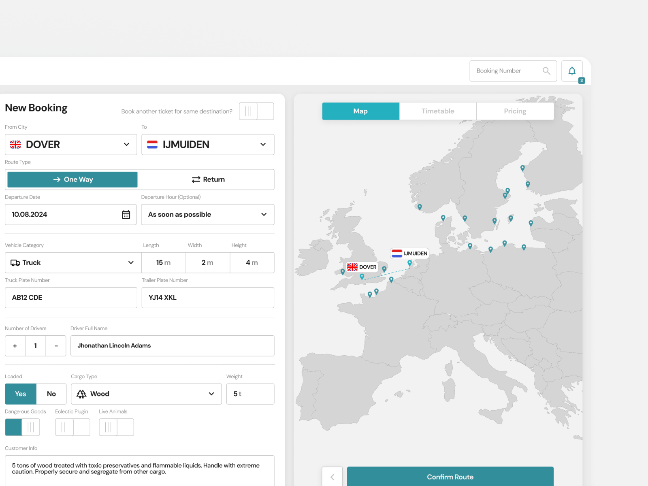Screen dimensions: 648x486
Task: Click the number of drivers value field
Action: (x=36, y=346)
